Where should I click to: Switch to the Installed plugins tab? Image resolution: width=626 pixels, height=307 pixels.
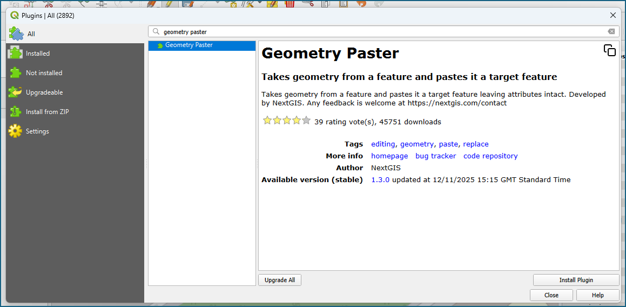[75, 53]
